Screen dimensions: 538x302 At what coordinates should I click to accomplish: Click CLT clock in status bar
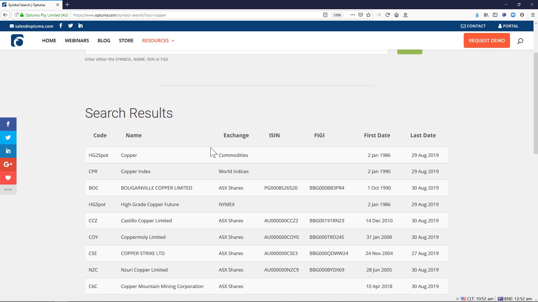(477, 299)
